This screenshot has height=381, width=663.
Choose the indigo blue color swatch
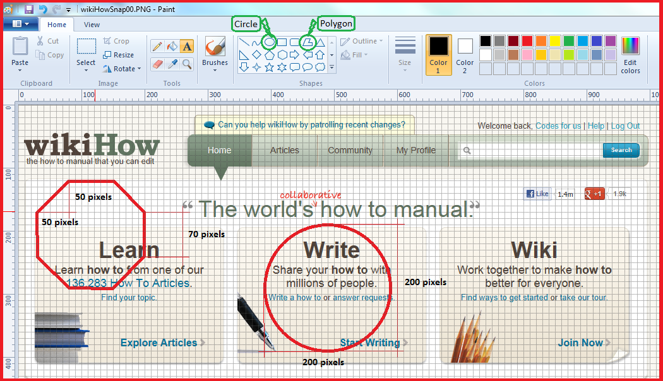597,41
